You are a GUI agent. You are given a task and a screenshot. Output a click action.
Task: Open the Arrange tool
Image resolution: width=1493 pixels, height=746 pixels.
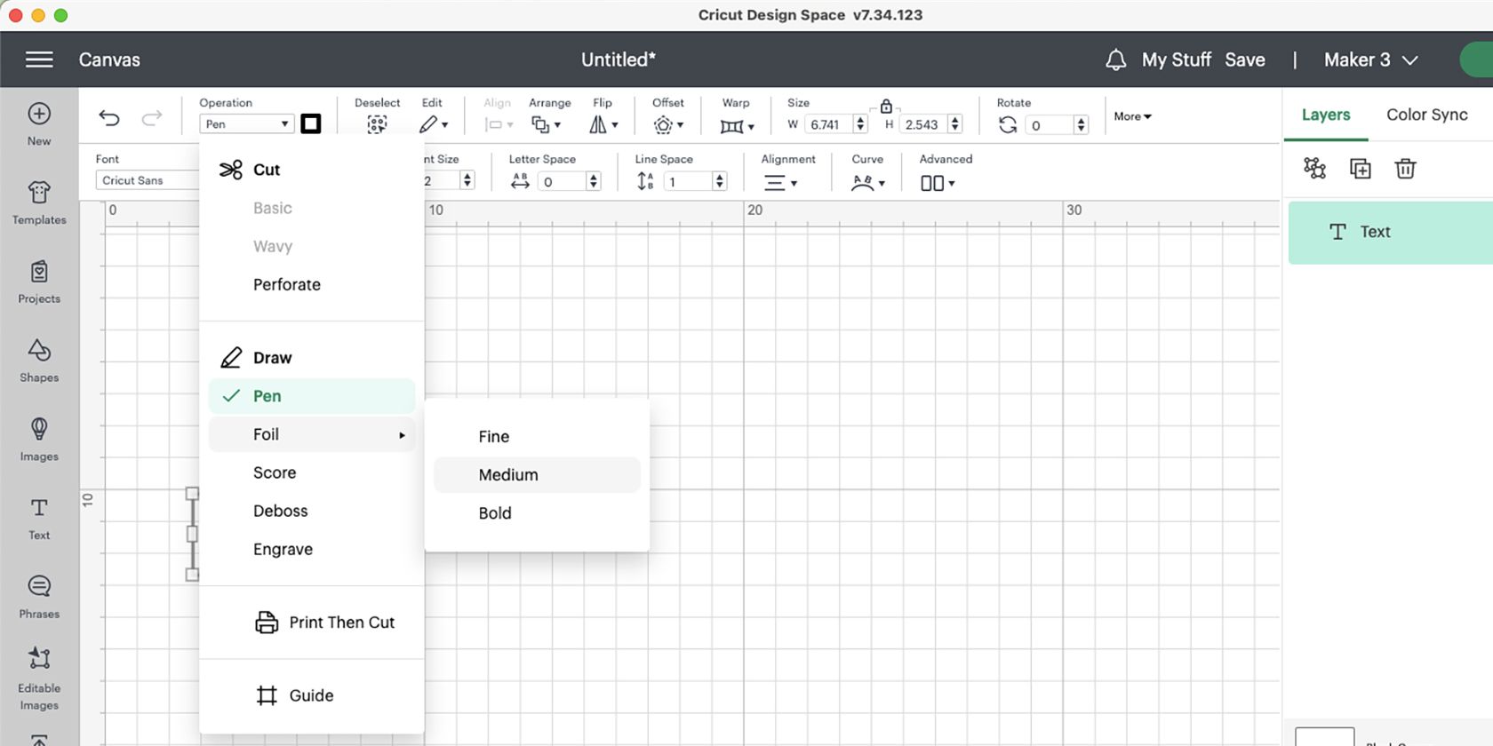(x=546, y=124)
